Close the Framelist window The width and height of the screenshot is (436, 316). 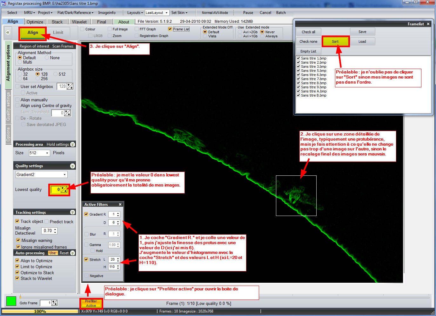tap(428, 24)
